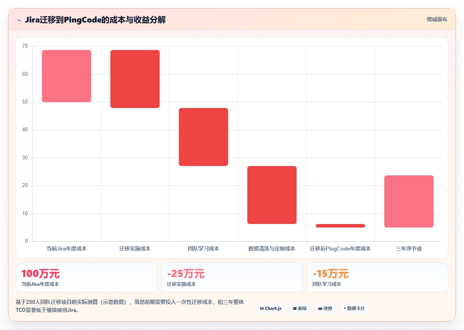Click the 进度 tag chip

tap(325, 308)
